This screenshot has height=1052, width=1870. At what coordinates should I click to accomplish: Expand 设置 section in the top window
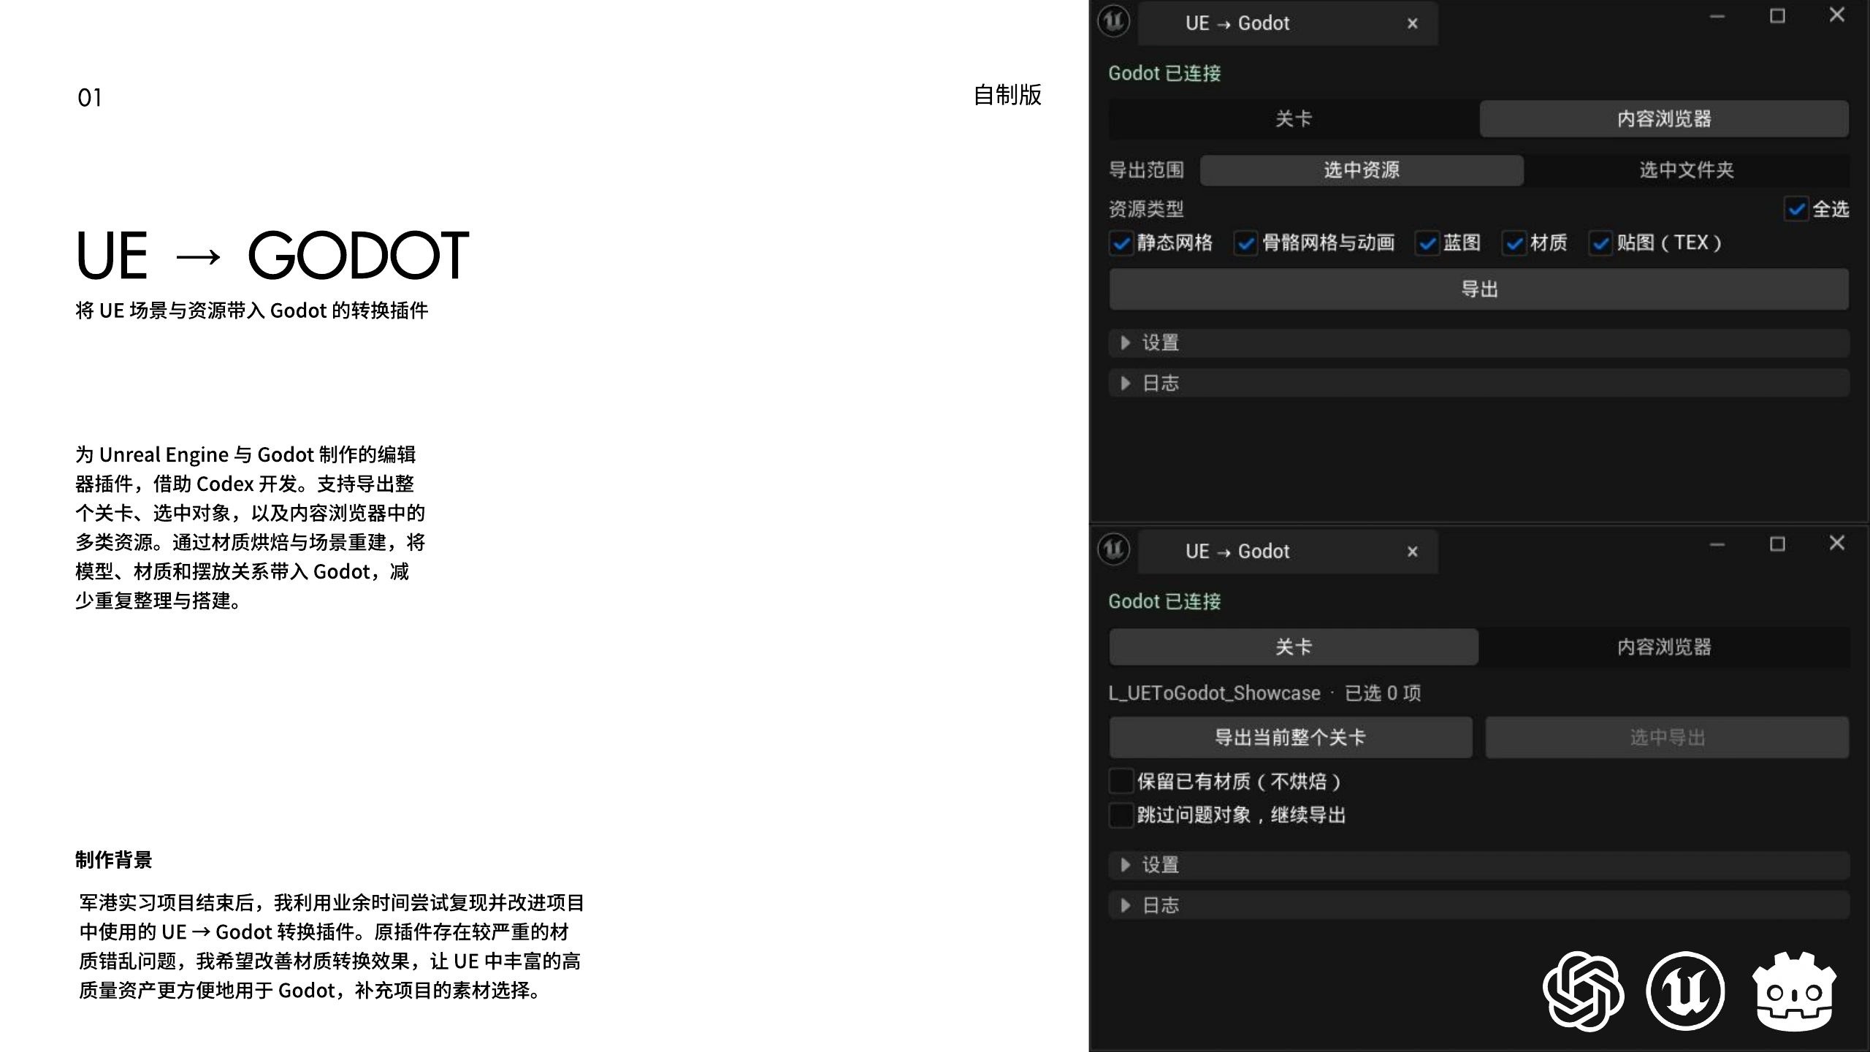coord(1479,343)
